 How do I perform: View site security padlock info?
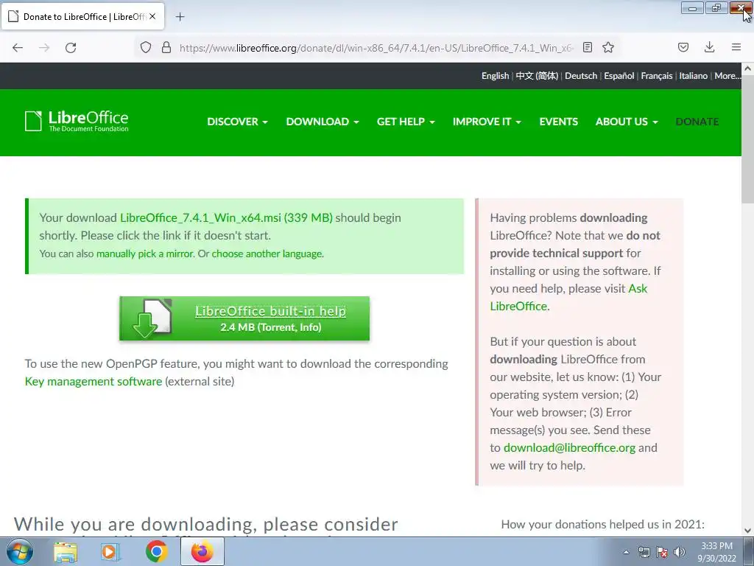click(x=166, y=48)
